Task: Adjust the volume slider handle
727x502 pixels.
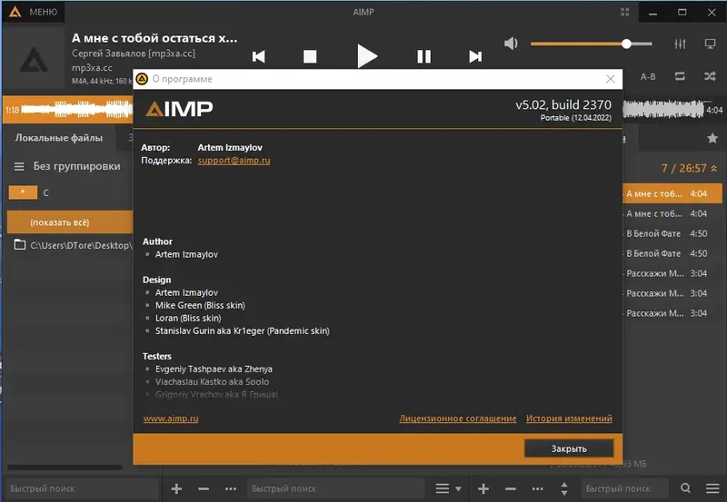Action: pos(626,44)
